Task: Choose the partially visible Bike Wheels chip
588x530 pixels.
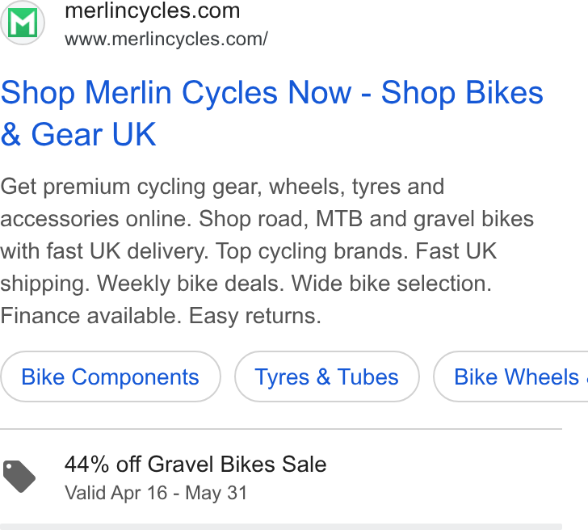Action: pyautogui.click(x=510, y=376)
